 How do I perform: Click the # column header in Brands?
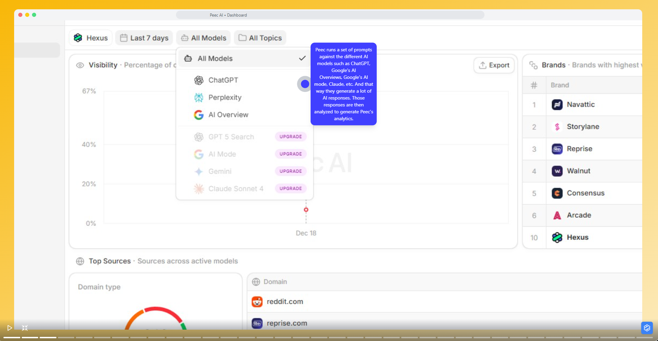[534, 85]
